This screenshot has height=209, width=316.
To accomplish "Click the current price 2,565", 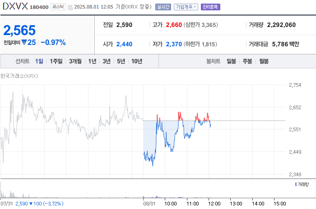I will pyautogui.click(x=19, y=30).
